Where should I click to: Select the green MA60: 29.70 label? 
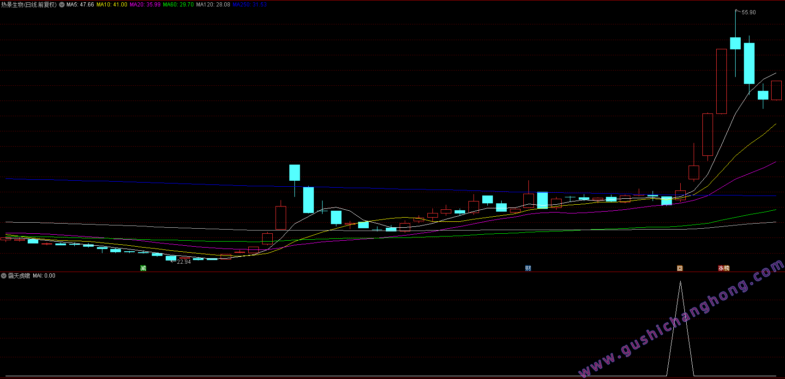click(179, 5)
